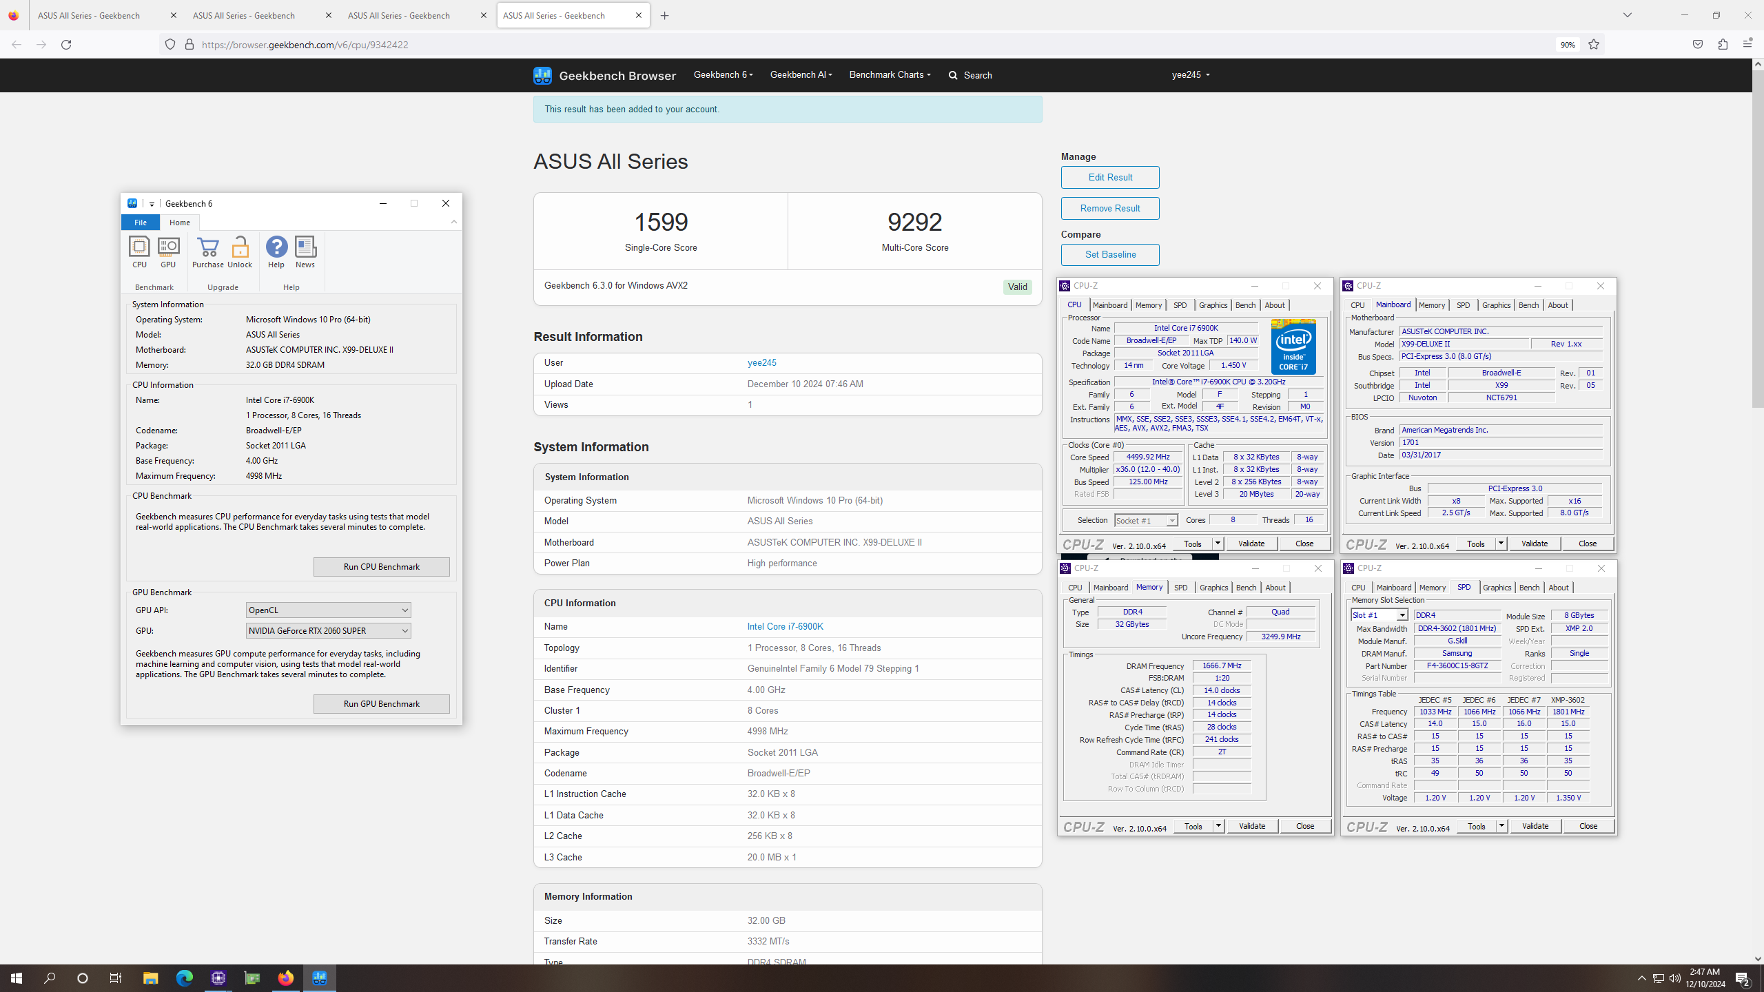Select the GPU benchmark icon in Geekbench ribbon
This screenshot has width=1764, height=992.
pos(168,252)
